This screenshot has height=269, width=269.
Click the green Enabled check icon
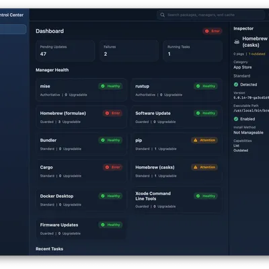point(236,119)
